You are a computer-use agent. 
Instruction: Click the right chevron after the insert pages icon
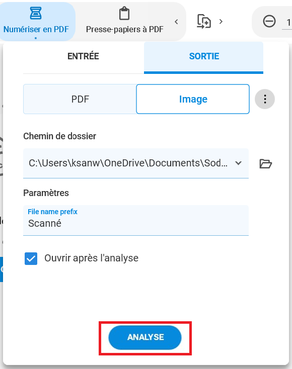click(x=221, y=22)
